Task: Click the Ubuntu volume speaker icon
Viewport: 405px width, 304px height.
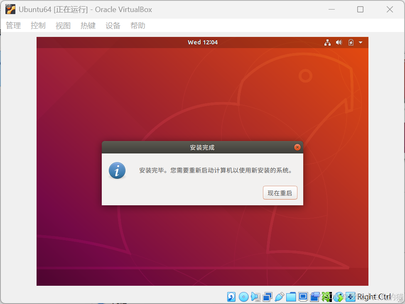Action: pyautogui.click(x=339, y=42)
